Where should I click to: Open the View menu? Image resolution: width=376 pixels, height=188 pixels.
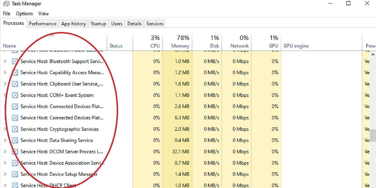coord(43,14)
